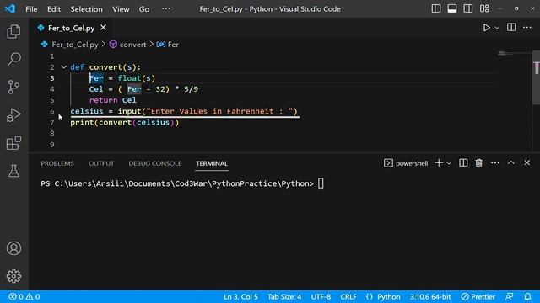This screenshot has height=303, width=540.
Task: Open terminal panel more actions ellipsis
Action: click(x=495, y=162)
